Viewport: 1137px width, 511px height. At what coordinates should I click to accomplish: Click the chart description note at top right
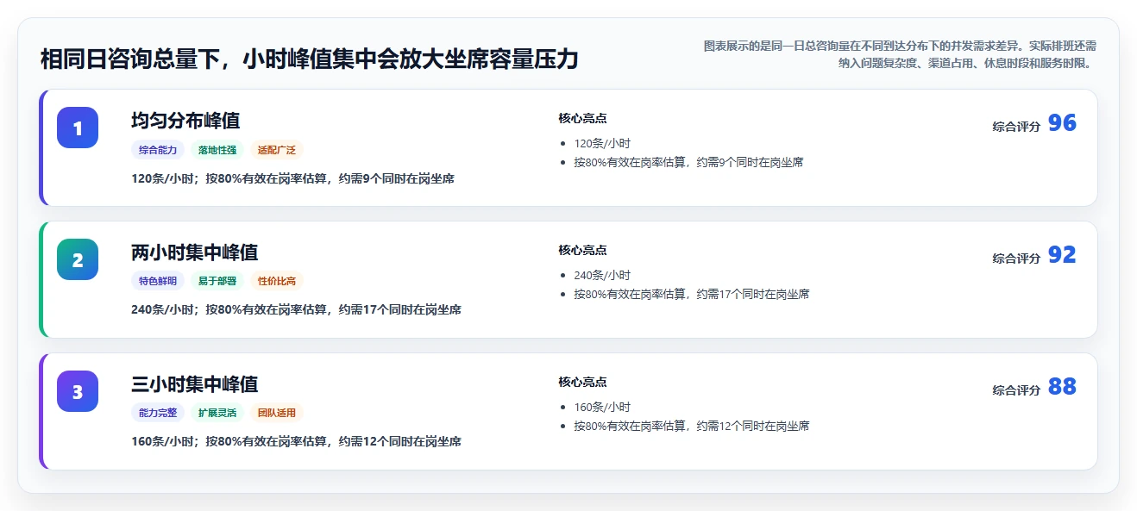(x=900, y=54)
